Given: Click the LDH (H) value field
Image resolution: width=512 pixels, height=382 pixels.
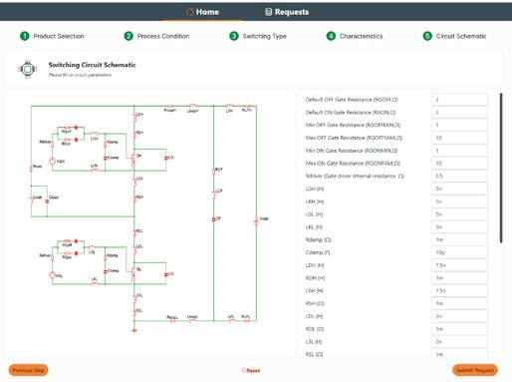Looking at the screenshot, I should click(x=459, y=265).
